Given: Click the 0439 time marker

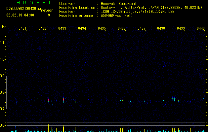Looking at the screenshot, I should 181,28.
